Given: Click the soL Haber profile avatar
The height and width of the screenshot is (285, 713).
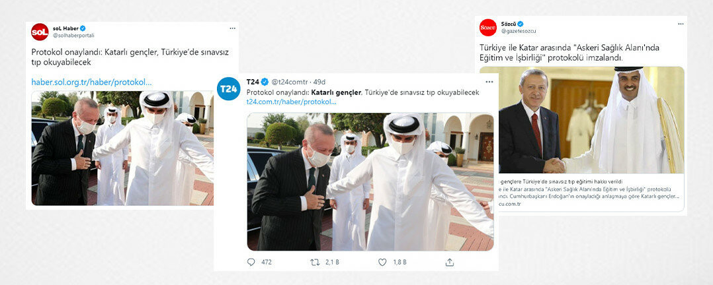Looking at the screenshot, I should pos(40,32).
